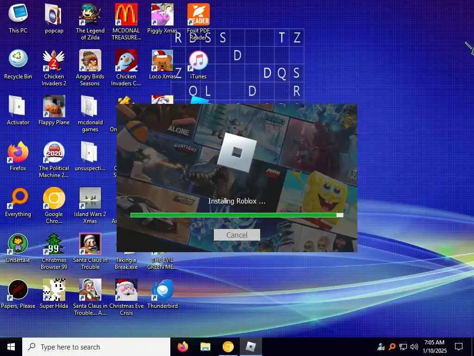474x356 pixels.
Task: Open Papers, Please shortcut
Action: pyautogui.click(x=18, y=293)
